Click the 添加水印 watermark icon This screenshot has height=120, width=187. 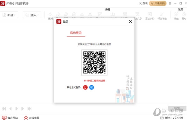click(x=150, y=15)
